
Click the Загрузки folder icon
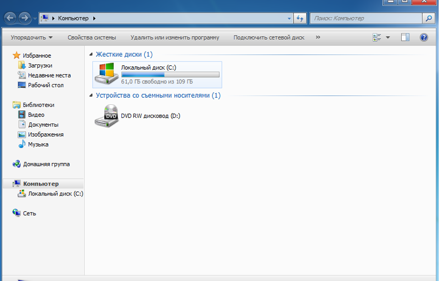click(22, 65)
